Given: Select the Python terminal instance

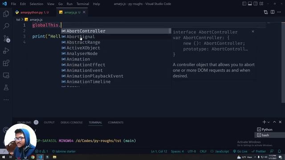Looking at the screenshot, I should (270, 129).
